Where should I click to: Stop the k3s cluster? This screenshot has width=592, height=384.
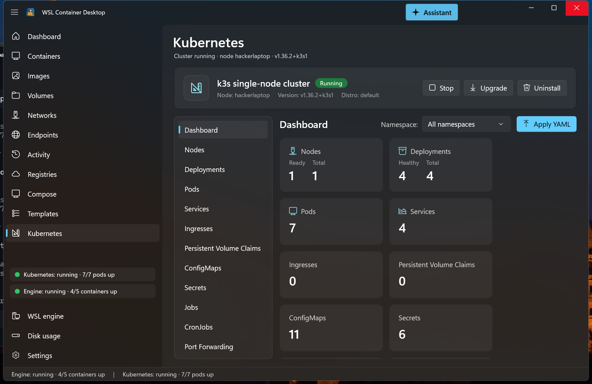point(441,88)
